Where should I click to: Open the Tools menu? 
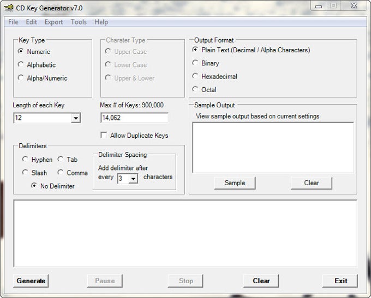click(79, 22)
